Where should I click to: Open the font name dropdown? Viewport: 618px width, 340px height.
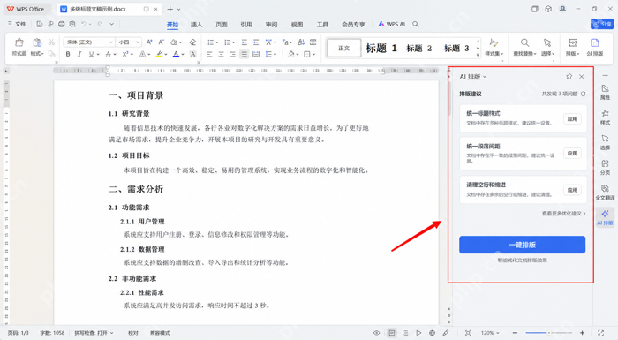[x=110, y=42]
